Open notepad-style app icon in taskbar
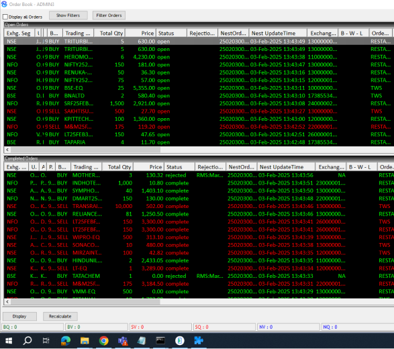394x349 pixels. point(142,341)
